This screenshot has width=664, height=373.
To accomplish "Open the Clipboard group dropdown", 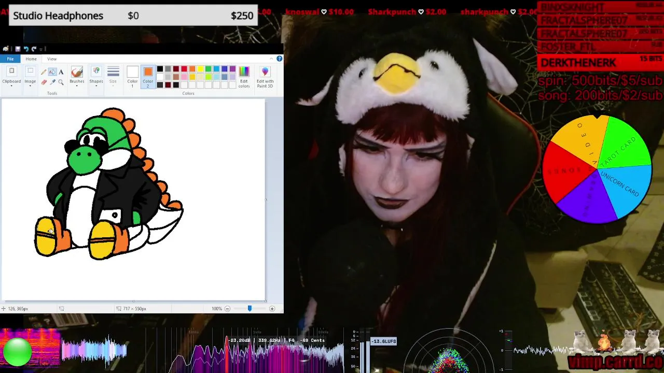I will (x=11, y=86).
